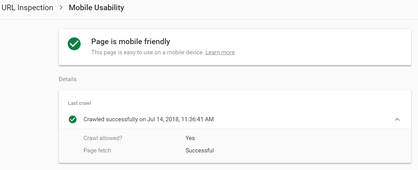
Task: Click the "Page fetch" label
Action: click(97, 151)
